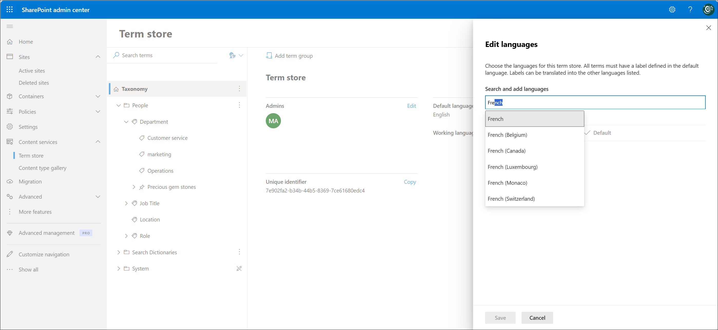Click the Customer service term icon

142,137
